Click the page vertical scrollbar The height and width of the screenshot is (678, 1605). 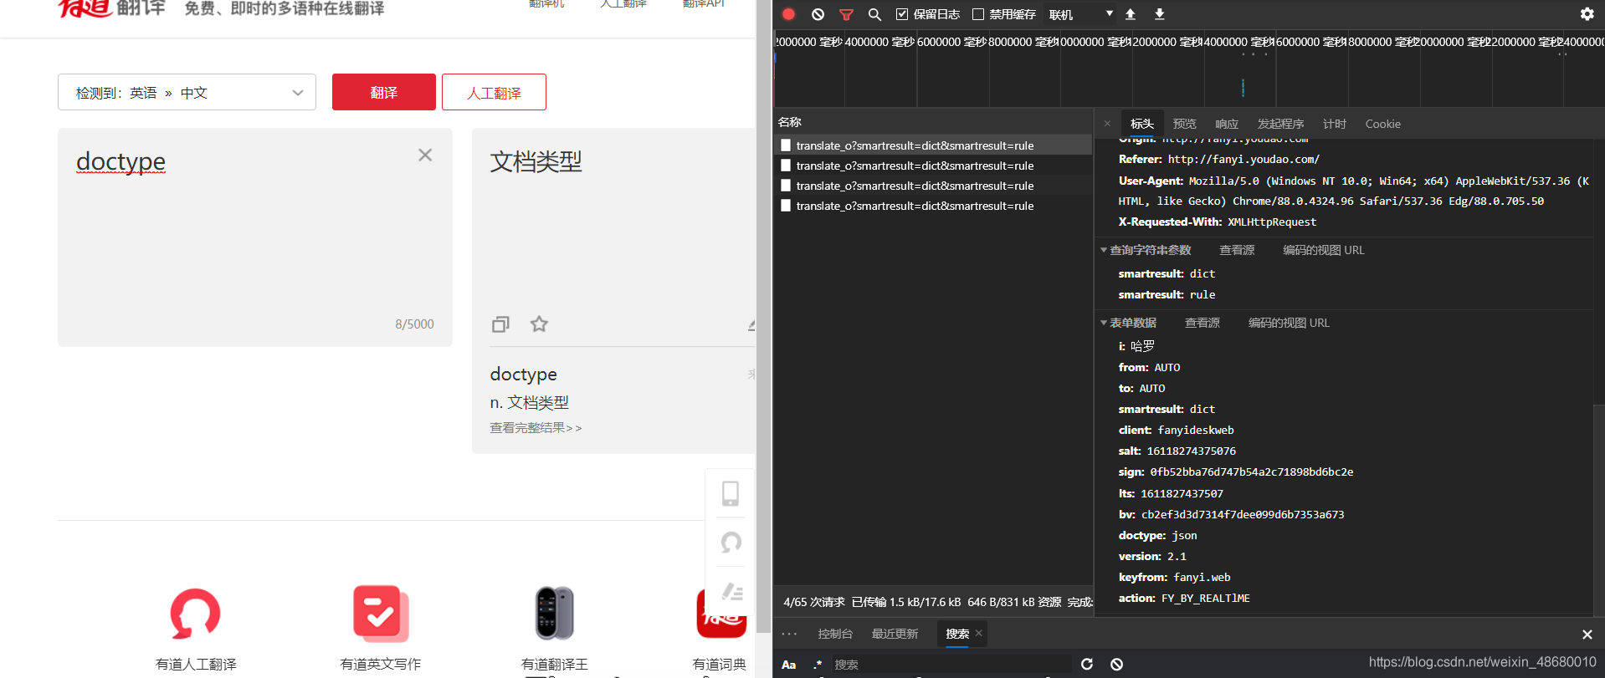(x=763, y=318)
